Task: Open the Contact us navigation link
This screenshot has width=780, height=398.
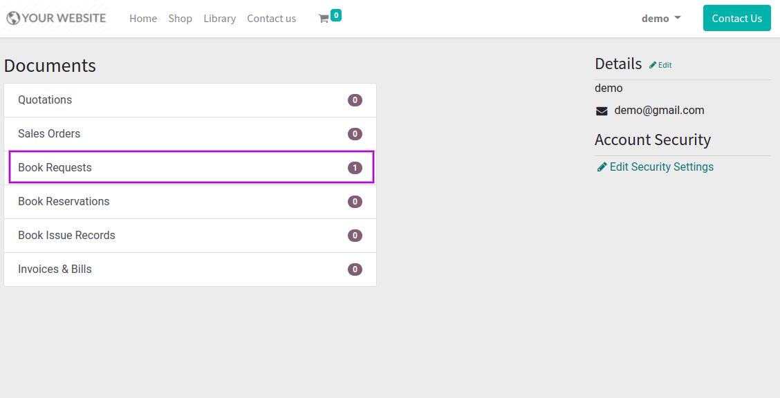Action: tap(272, 19)
